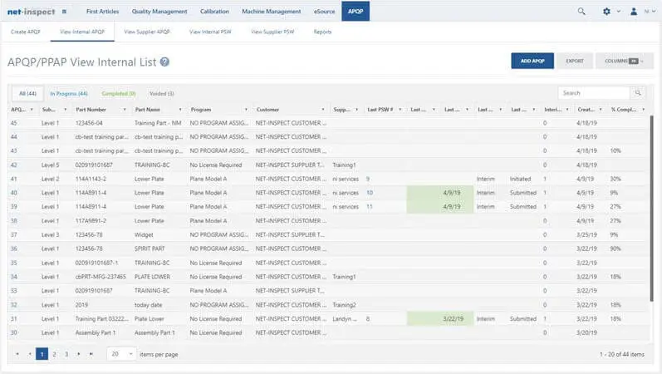The width and height of the screenshot is (662, 374).
Task: Click supplier Training2 cell
Action: [x=344, y=305]
